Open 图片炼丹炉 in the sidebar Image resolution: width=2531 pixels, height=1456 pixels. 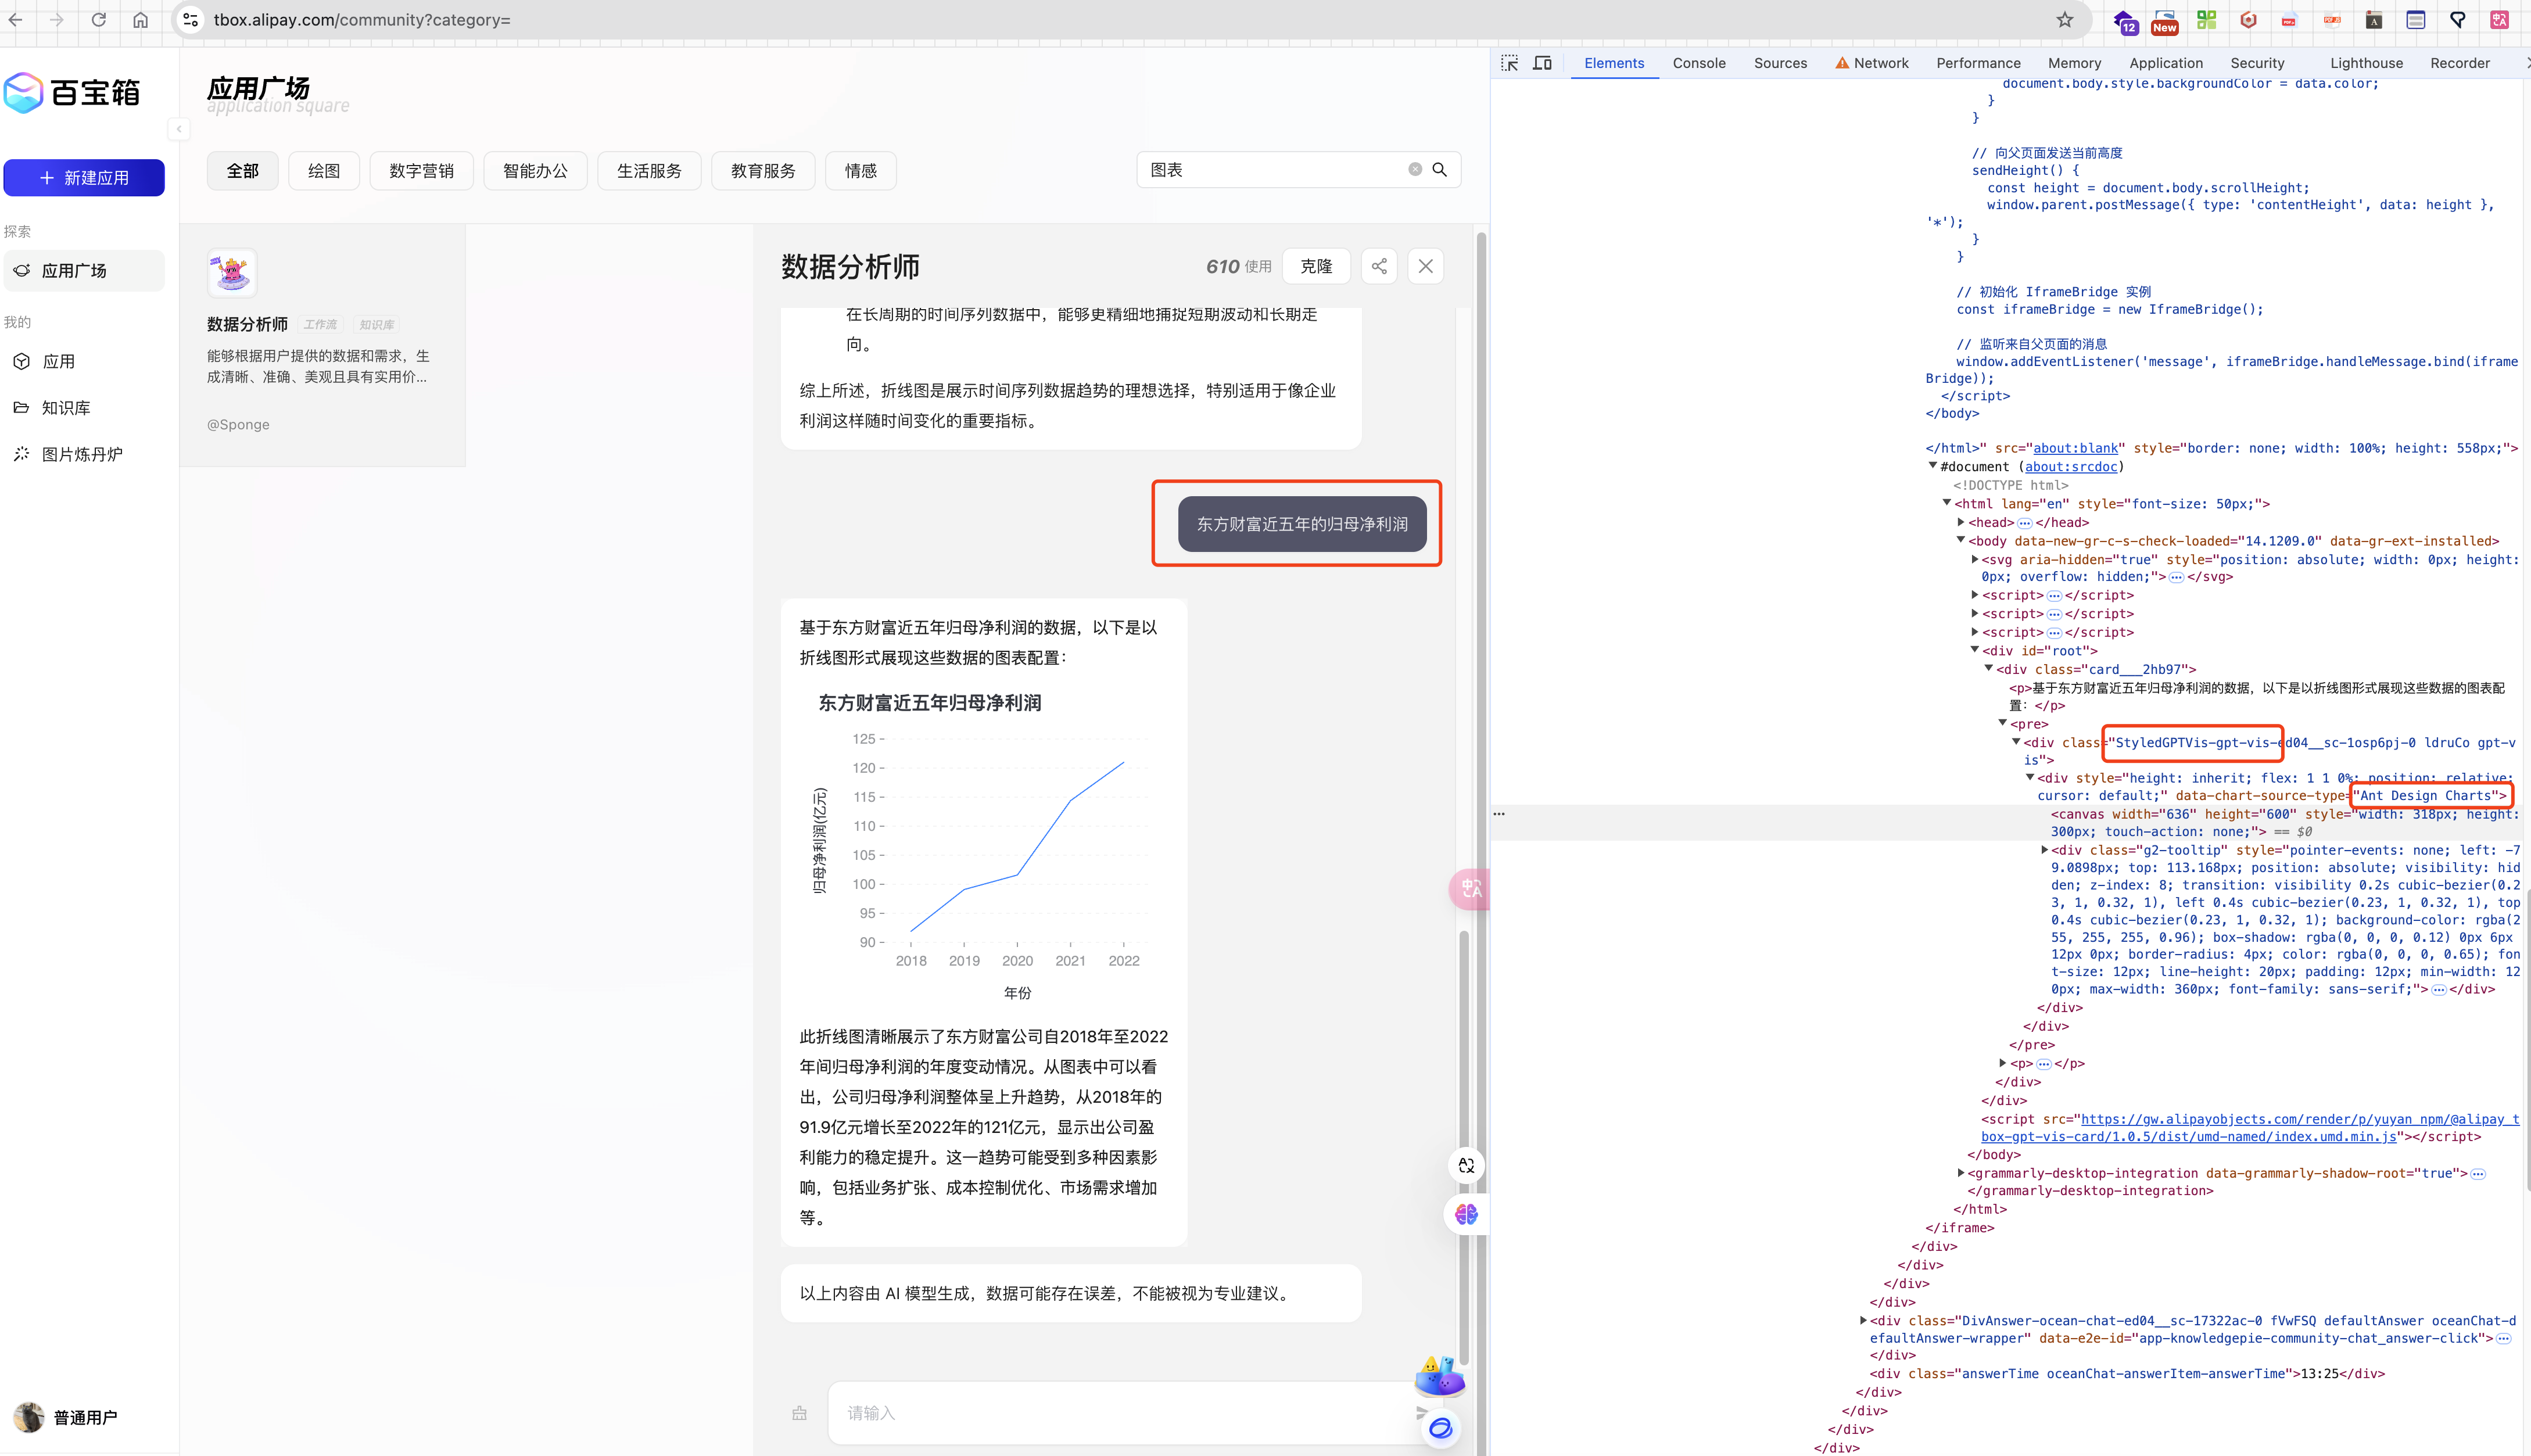tap(82, 454)
